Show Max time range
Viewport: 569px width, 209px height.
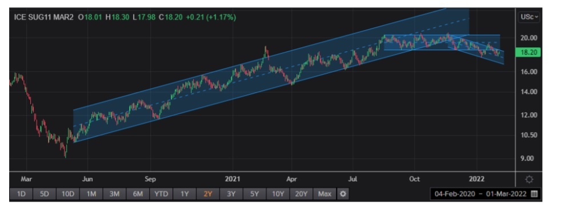[324, 194]
